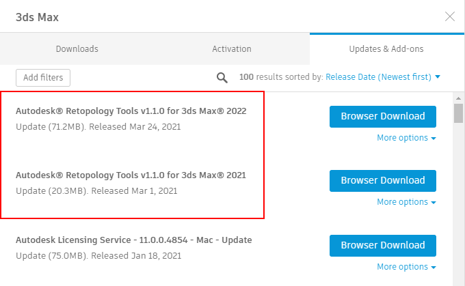Viewport: 465px width, 286px height.
Task: Expand More options for 3ds Max 2022 update
Action: click(x=406, y=138)
